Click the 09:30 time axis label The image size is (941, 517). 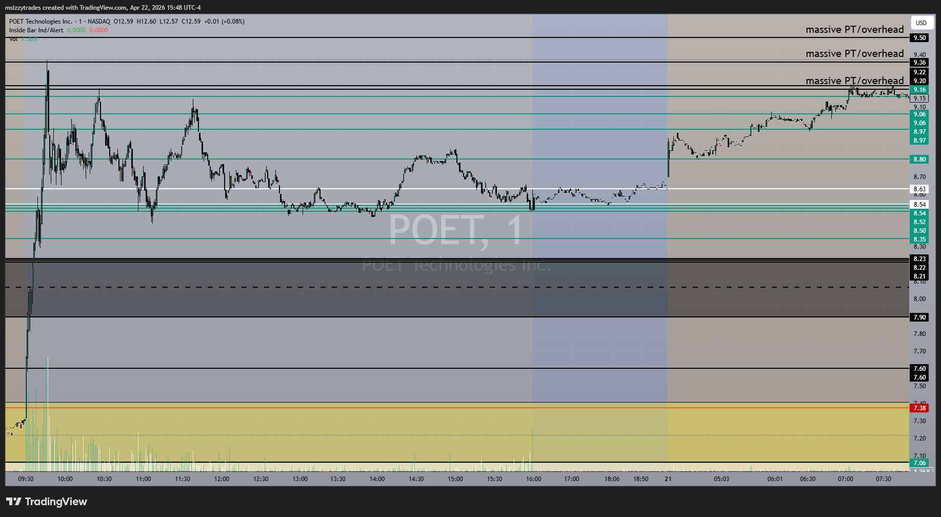[26, 479]
